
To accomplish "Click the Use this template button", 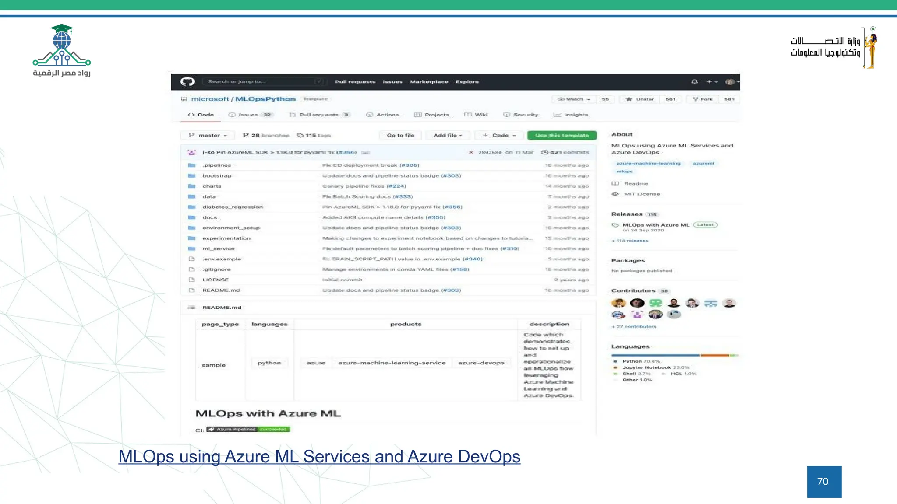I will click(562, 136).
